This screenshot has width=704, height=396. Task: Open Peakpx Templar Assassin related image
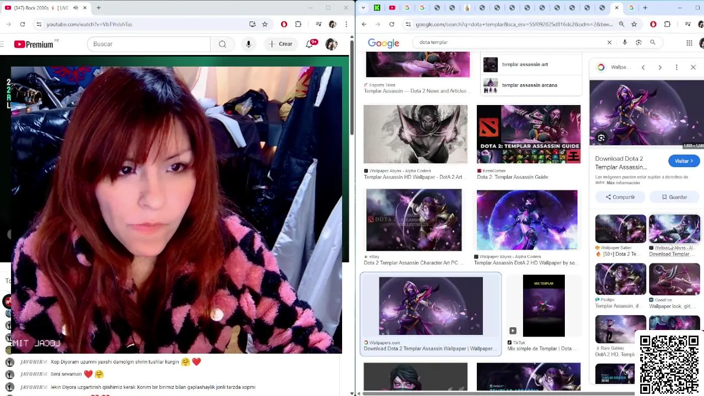[x=620, y=279]
